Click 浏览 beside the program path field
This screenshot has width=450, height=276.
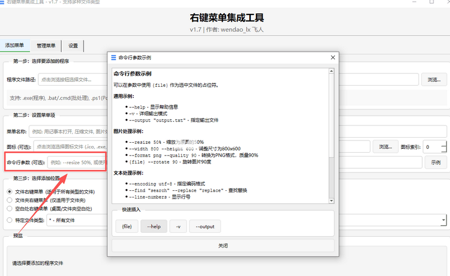[x=434, y=80]
